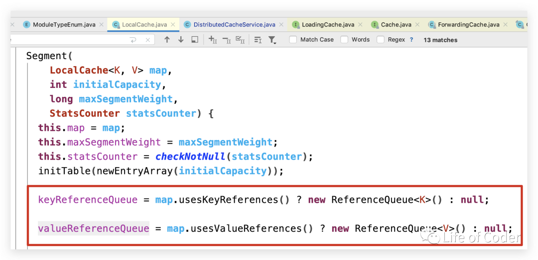Viewport: 538px width, 260px height.
Task: Open the LoadingCache.java tab
Action: [x=328, y=25]
